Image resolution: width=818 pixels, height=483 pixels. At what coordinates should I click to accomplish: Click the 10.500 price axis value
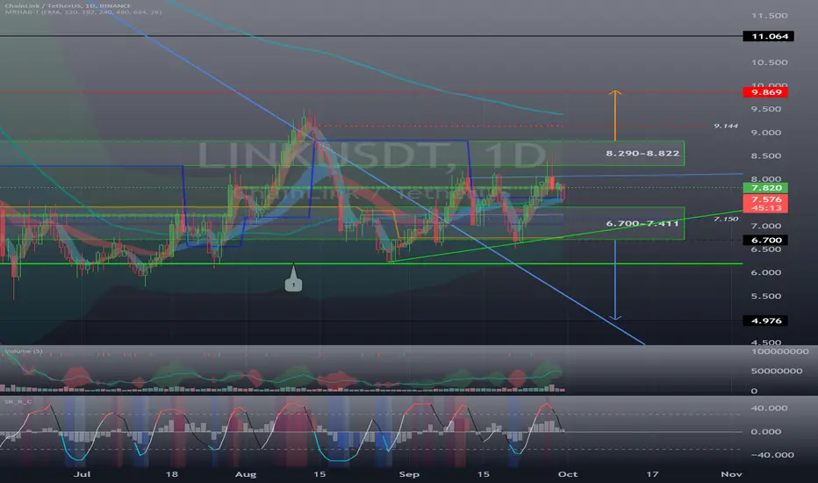click(x=769, y=62)
